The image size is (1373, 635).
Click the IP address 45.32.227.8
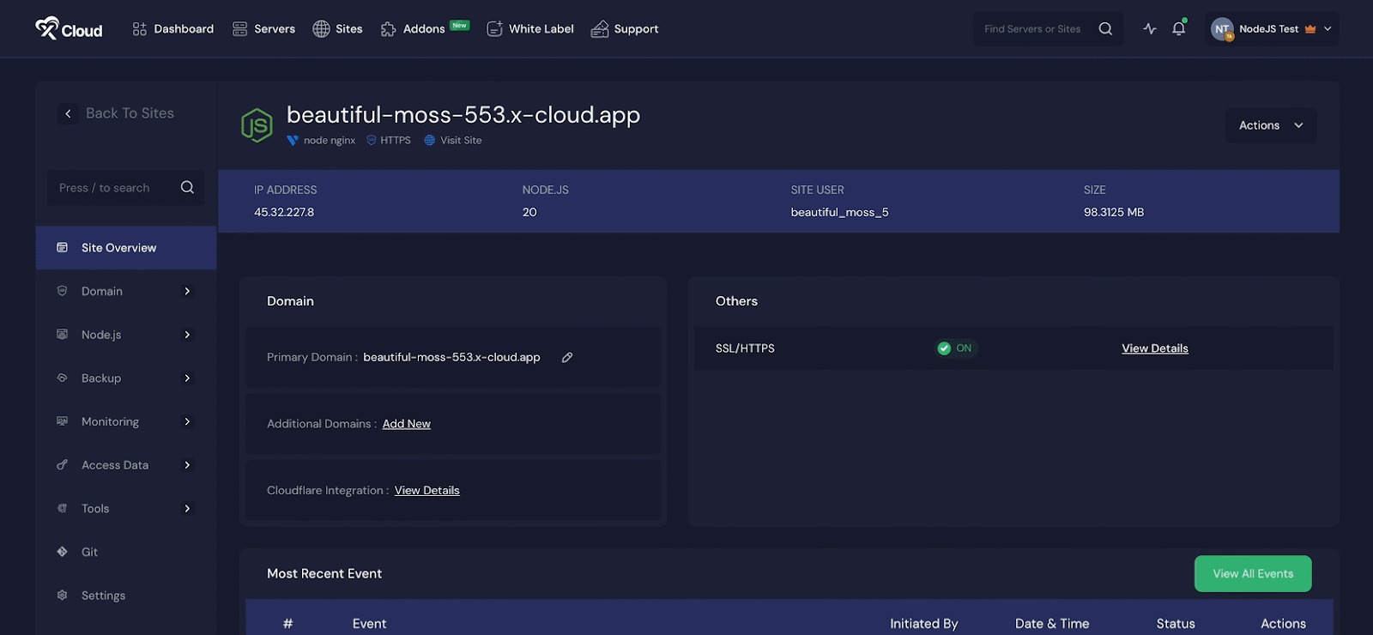coord(284,212)
